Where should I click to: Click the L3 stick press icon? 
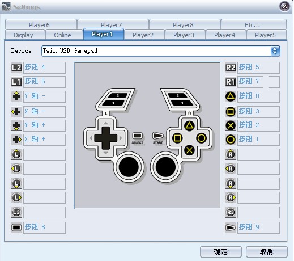click(x=16, y=212)
